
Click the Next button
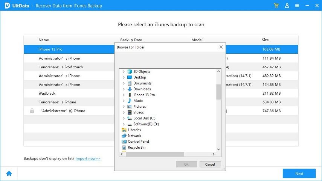coord(299,173)
